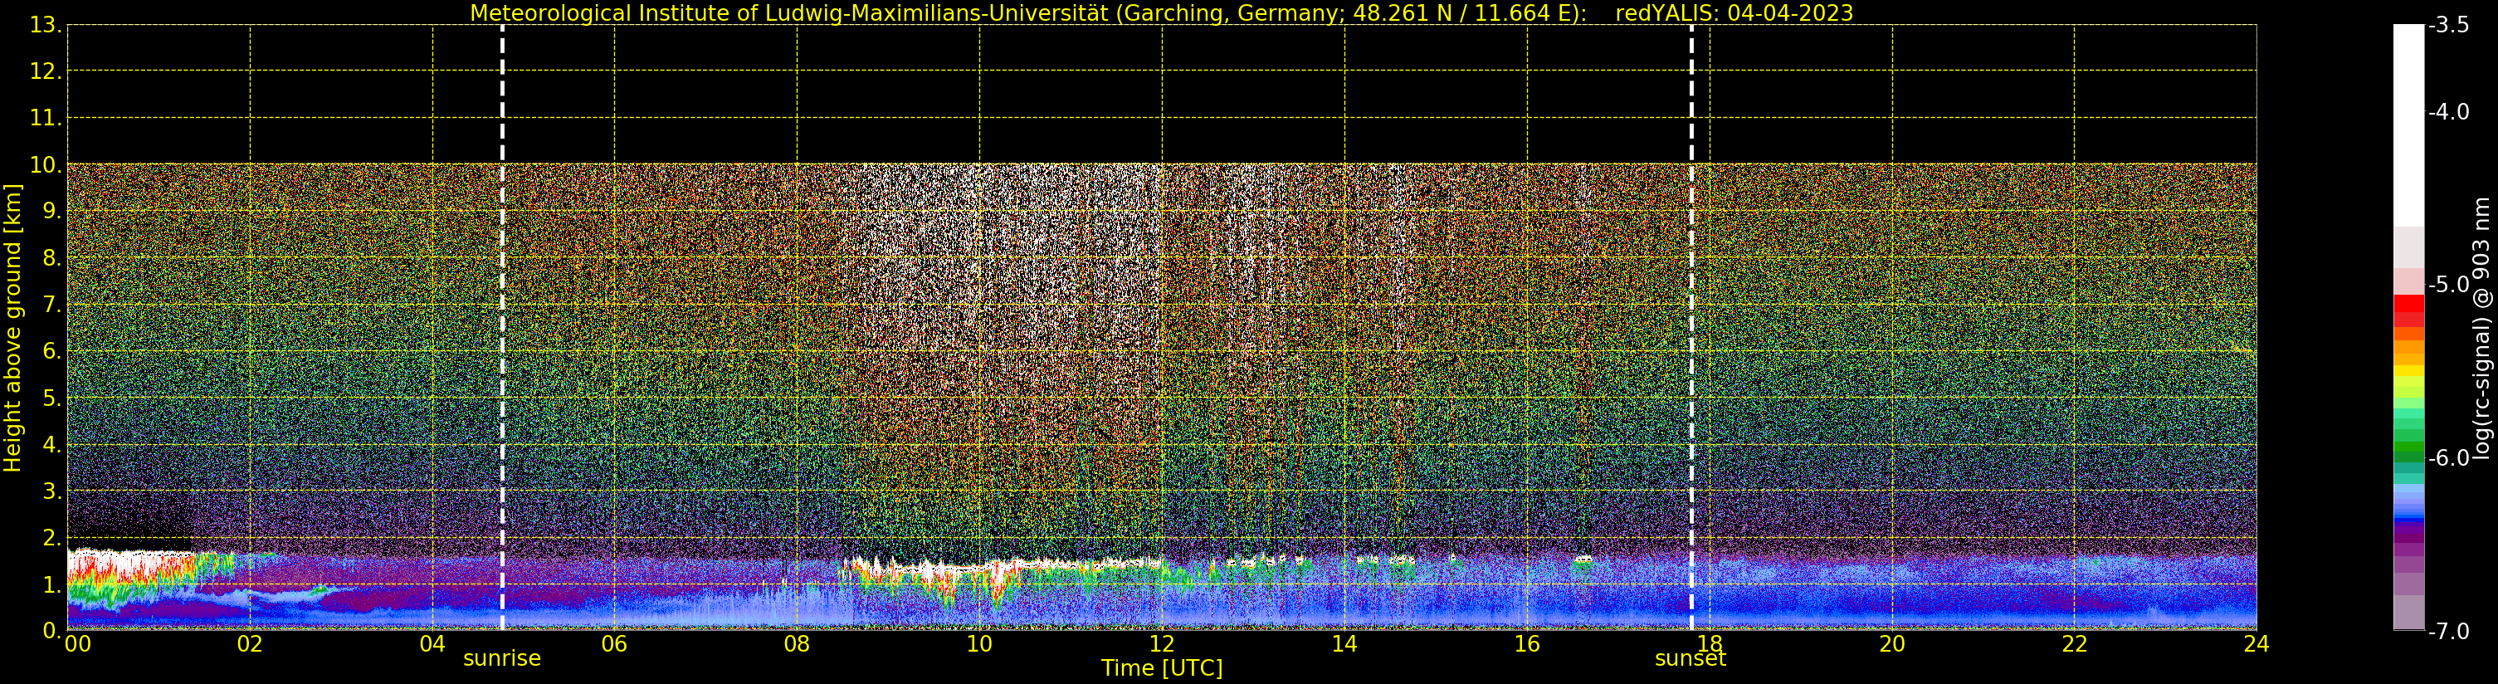The image size is (2498, 684).
Task: Click height axis tick '9.'
Action: pos(52,212)
